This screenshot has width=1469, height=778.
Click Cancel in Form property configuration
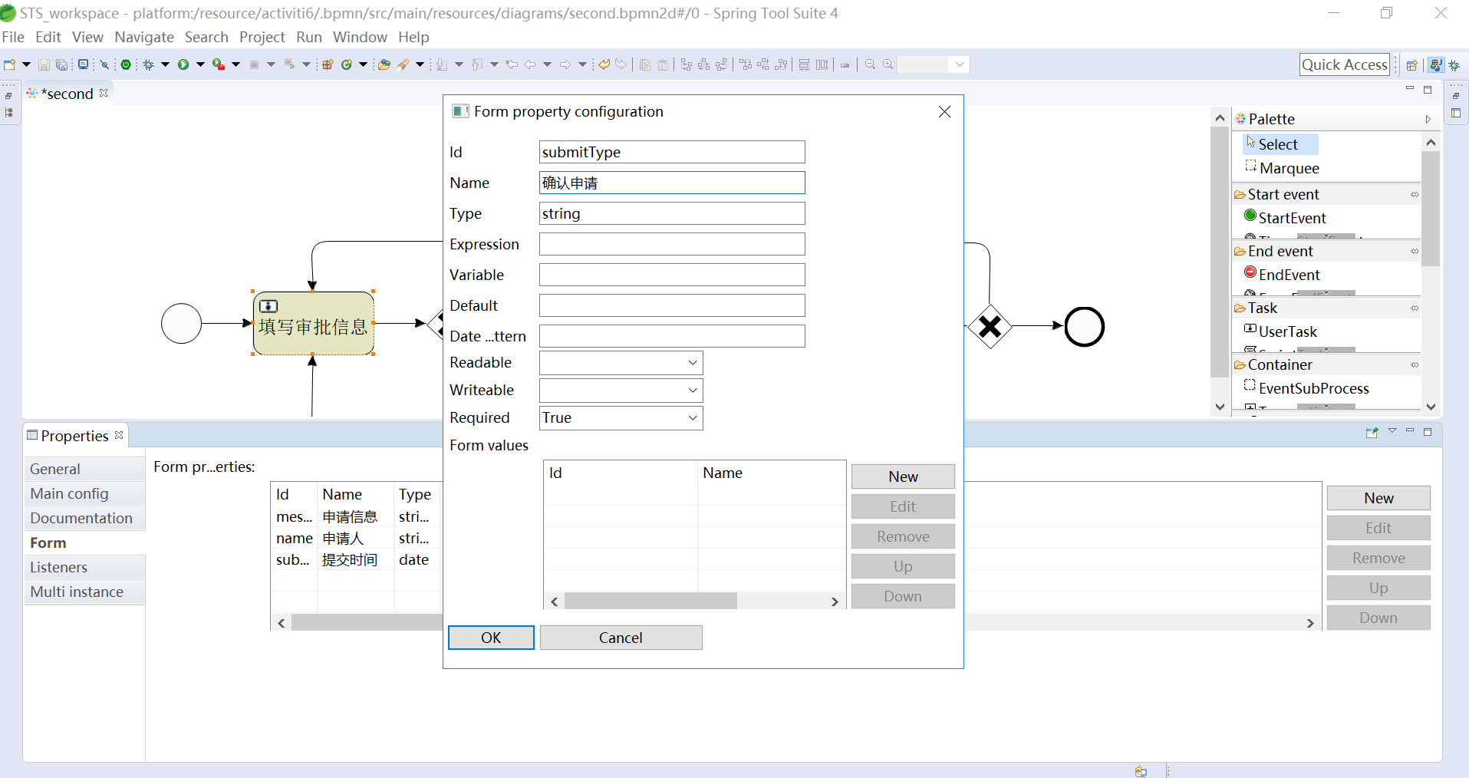pos(621,638)
